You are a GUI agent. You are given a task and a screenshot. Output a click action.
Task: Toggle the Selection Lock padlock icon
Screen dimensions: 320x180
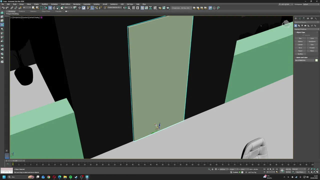pos(212,169)
